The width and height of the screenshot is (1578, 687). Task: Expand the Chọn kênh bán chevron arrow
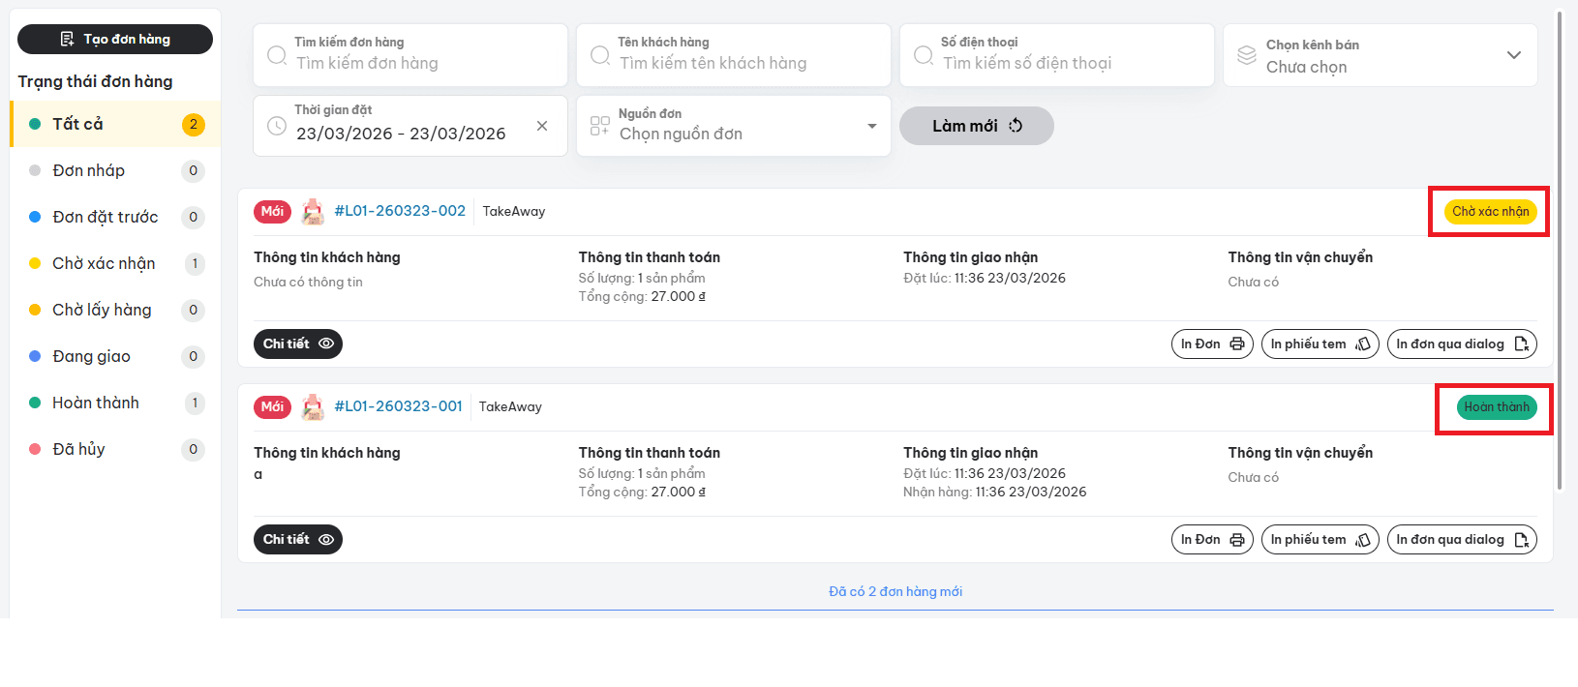click(x=1514, y=55)
